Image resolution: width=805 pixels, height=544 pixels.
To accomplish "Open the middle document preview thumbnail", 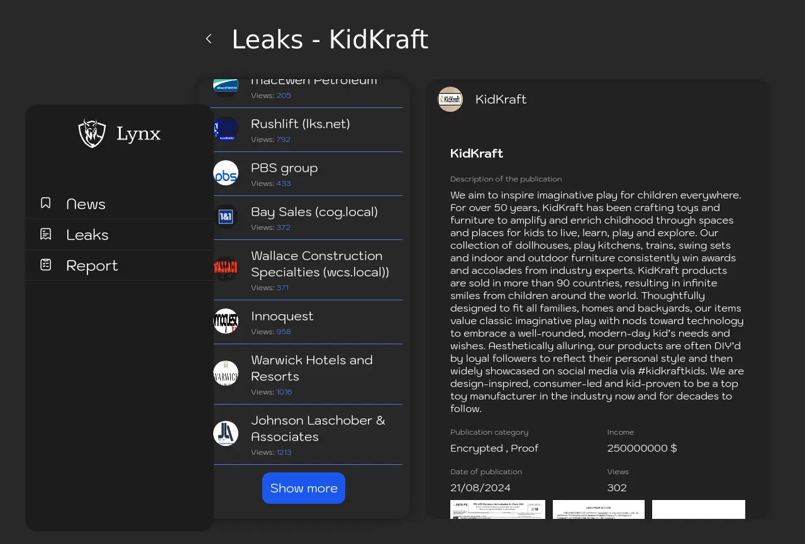I will (x=598, y=509).
